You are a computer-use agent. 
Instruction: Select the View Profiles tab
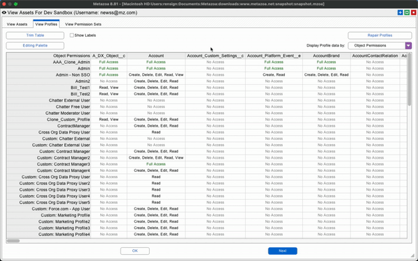(46, 24)
